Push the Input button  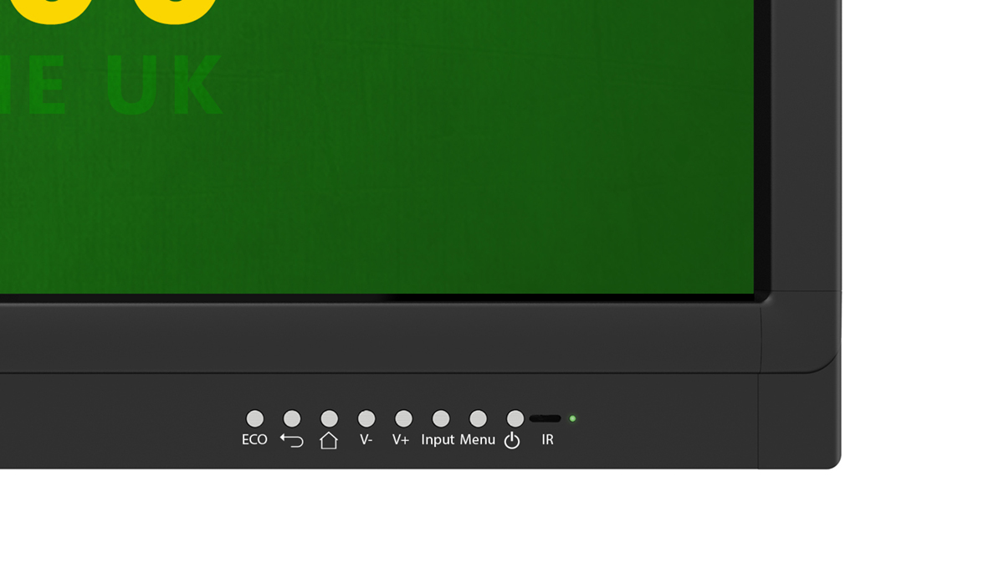441,418
